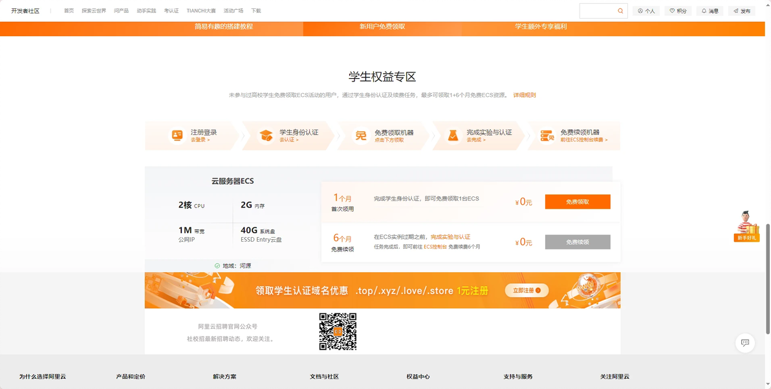Open 活动广场 menu item

pos(233,11)
